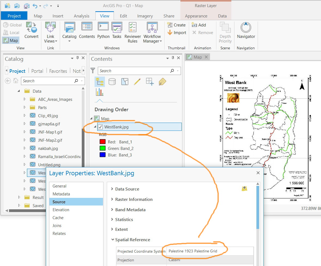Close the Layer Properties dialog

point(258,173)
